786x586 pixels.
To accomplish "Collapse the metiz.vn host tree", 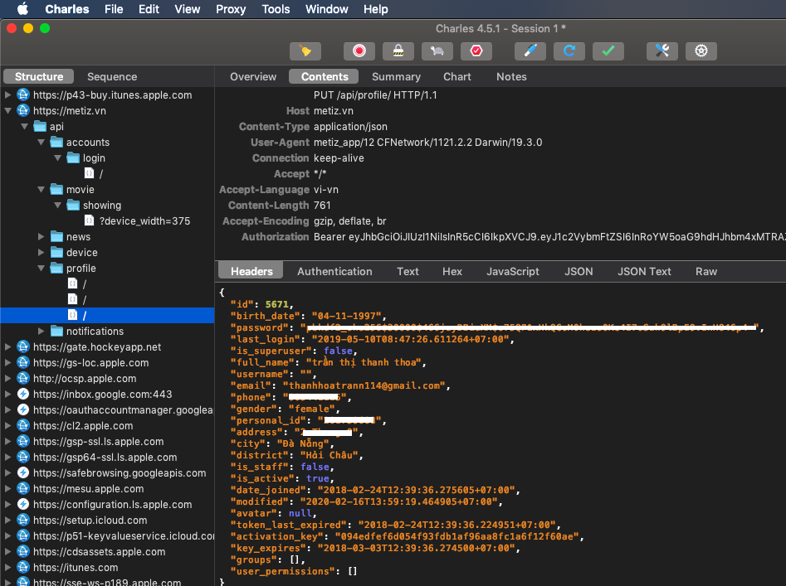I will (x=8, y=110).
